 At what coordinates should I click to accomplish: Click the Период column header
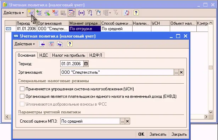(26, 23)
